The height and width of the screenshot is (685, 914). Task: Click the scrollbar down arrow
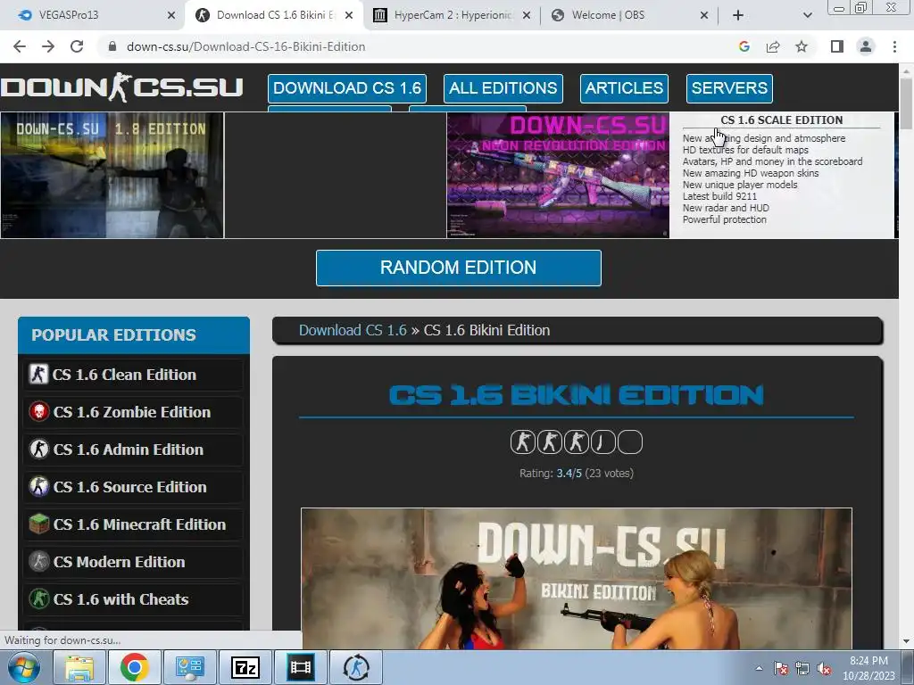click(907, 641)
